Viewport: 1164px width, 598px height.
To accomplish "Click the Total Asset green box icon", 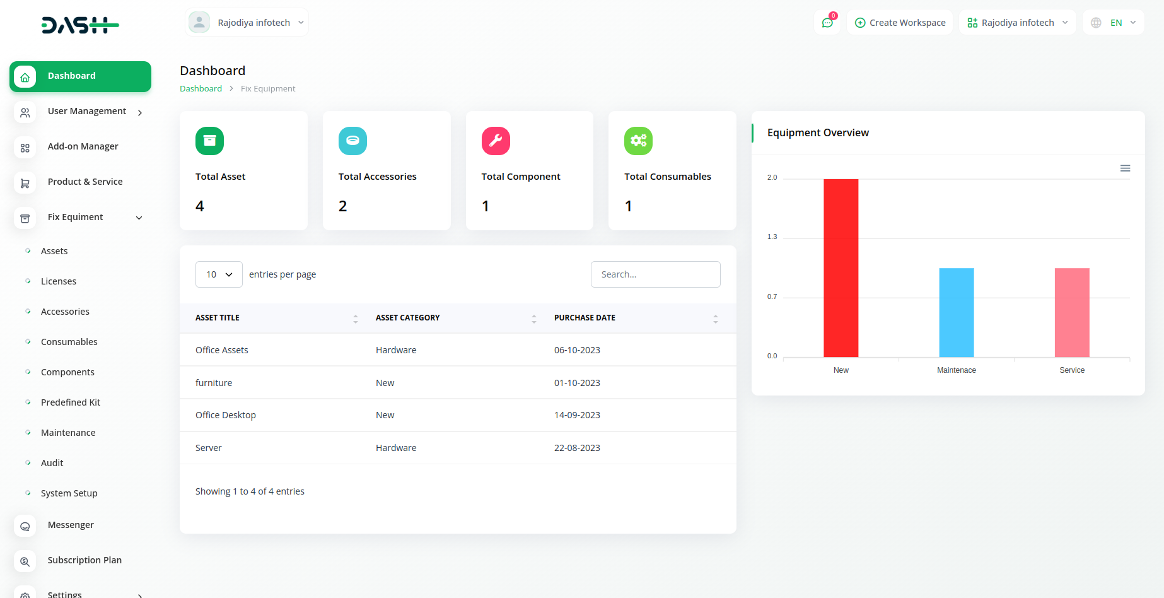I will coord(209,141).
